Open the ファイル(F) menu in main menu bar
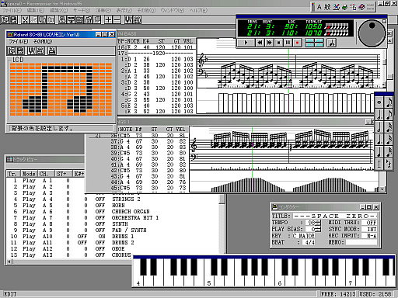 (x=12, y=10)
